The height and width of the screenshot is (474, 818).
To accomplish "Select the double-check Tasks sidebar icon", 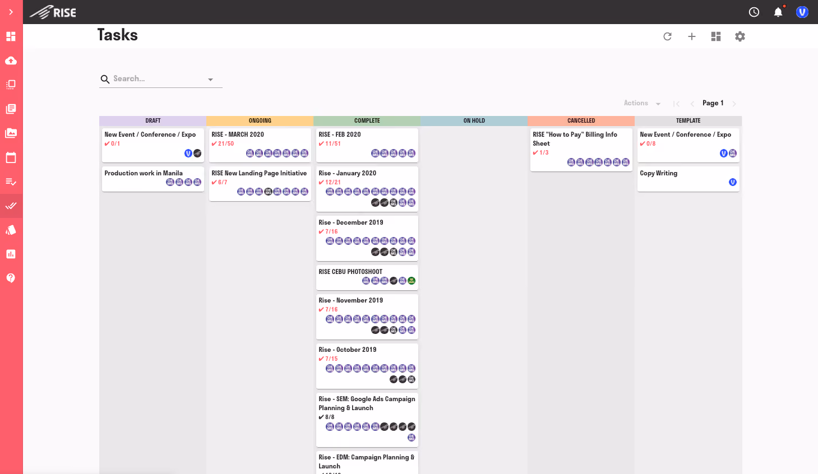I will tap(11, 206).
